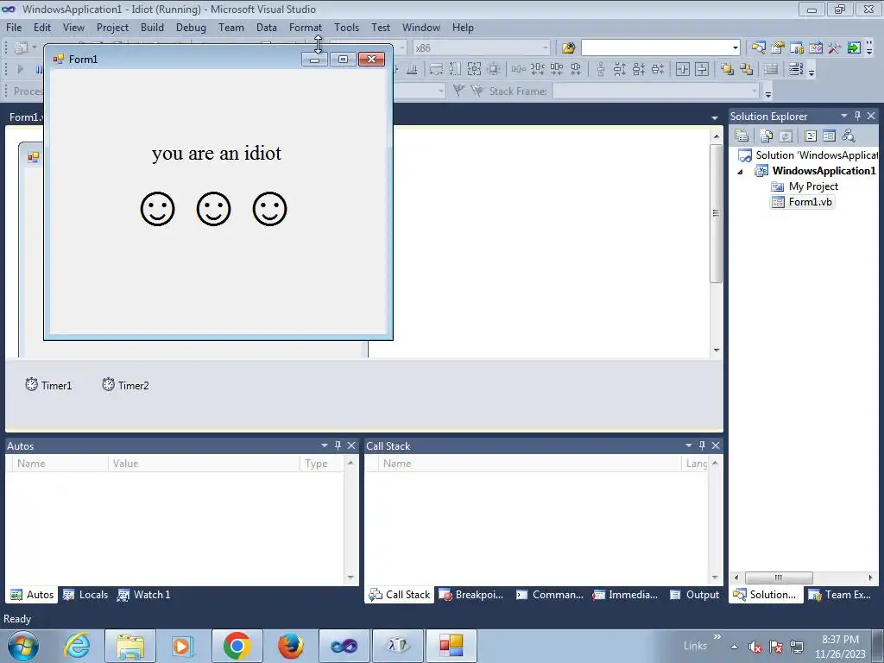The height and width of the screenshot is (663, 884).
Task: Open the active documents dropdown arrow
Action: [x=715, y=117]
